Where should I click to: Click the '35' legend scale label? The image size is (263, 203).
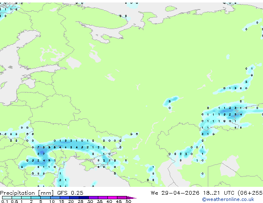[x=100, y=201]
